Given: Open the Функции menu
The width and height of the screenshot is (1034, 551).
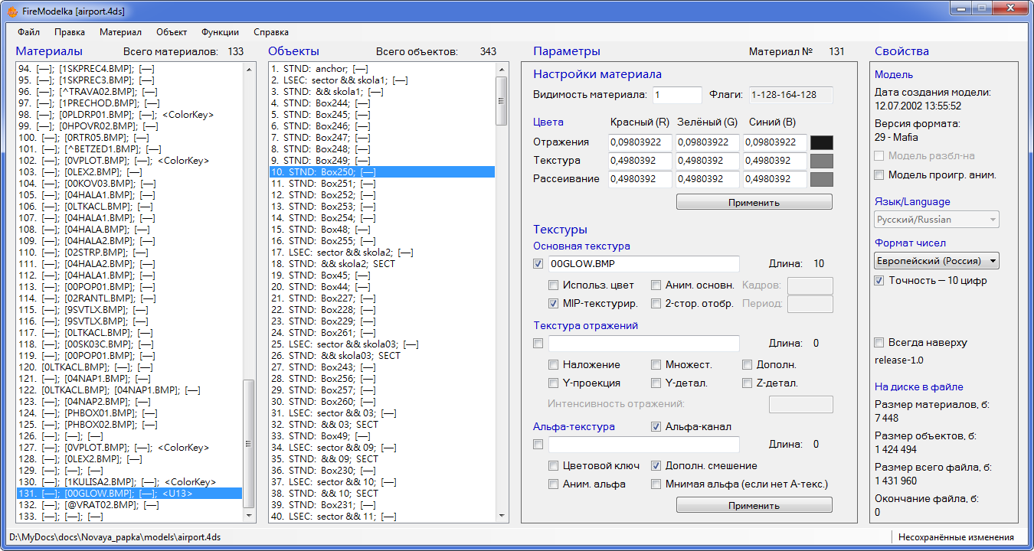Looking at the screenshot, I should point(220,32).
